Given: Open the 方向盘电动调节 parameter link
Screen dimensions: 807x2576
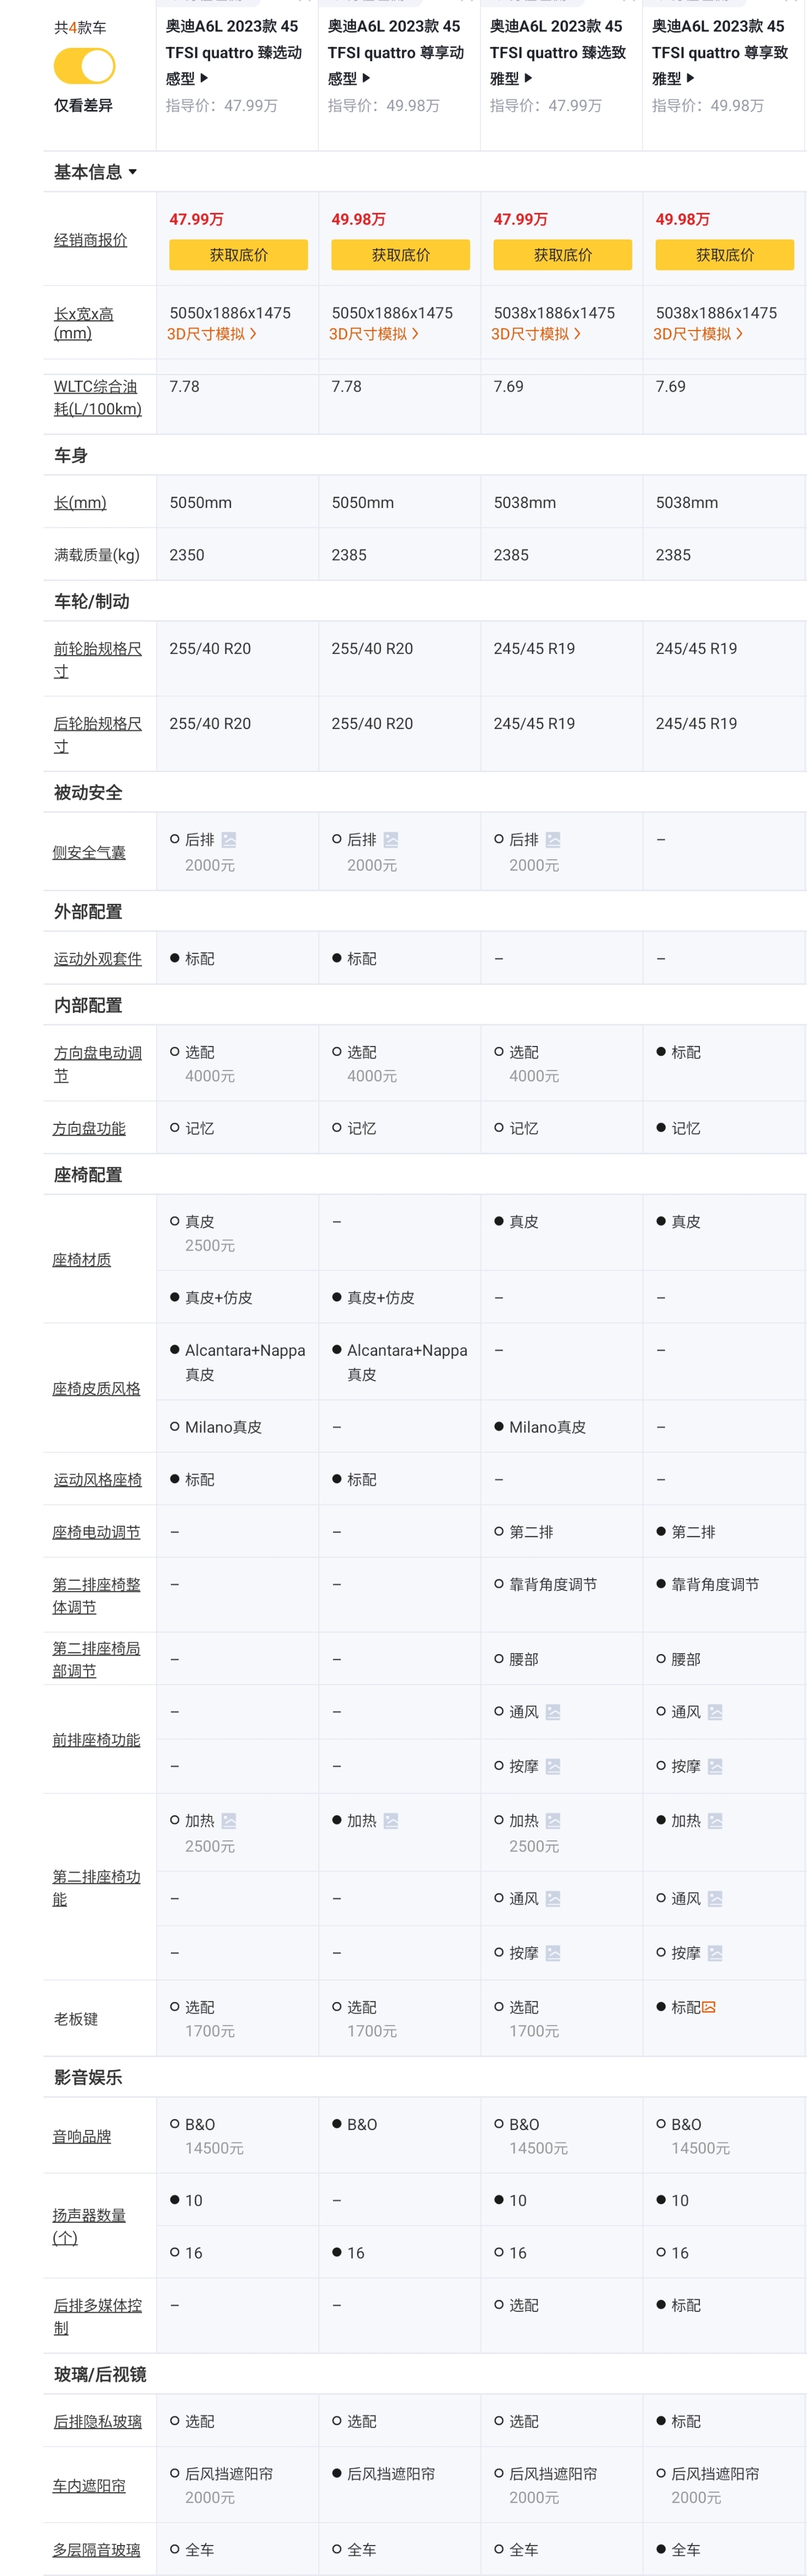Looking at the screenshot, I should pos(97,1064).
